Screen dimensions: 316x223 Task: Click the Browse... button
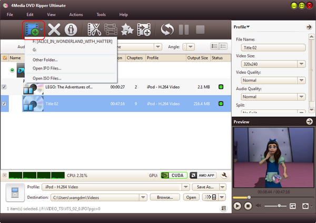165,198
